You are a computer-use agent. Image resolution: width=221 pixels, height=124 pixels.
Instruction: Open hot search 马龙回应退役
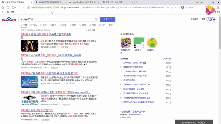point(129,80)
